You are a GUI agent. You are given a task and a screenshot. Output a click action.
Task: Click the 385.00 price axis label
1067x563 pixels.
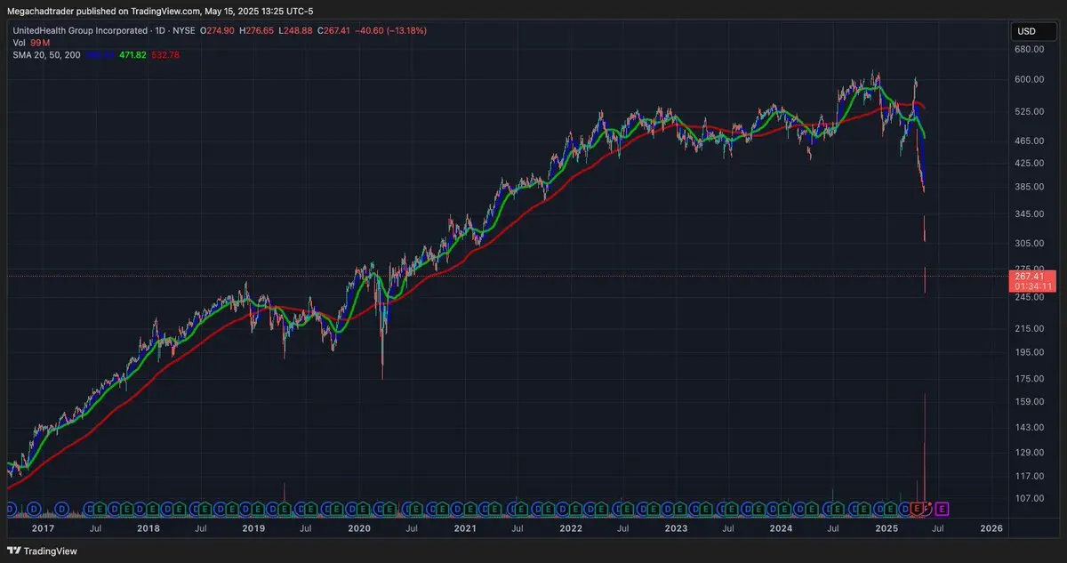(x=1030, y=187)
